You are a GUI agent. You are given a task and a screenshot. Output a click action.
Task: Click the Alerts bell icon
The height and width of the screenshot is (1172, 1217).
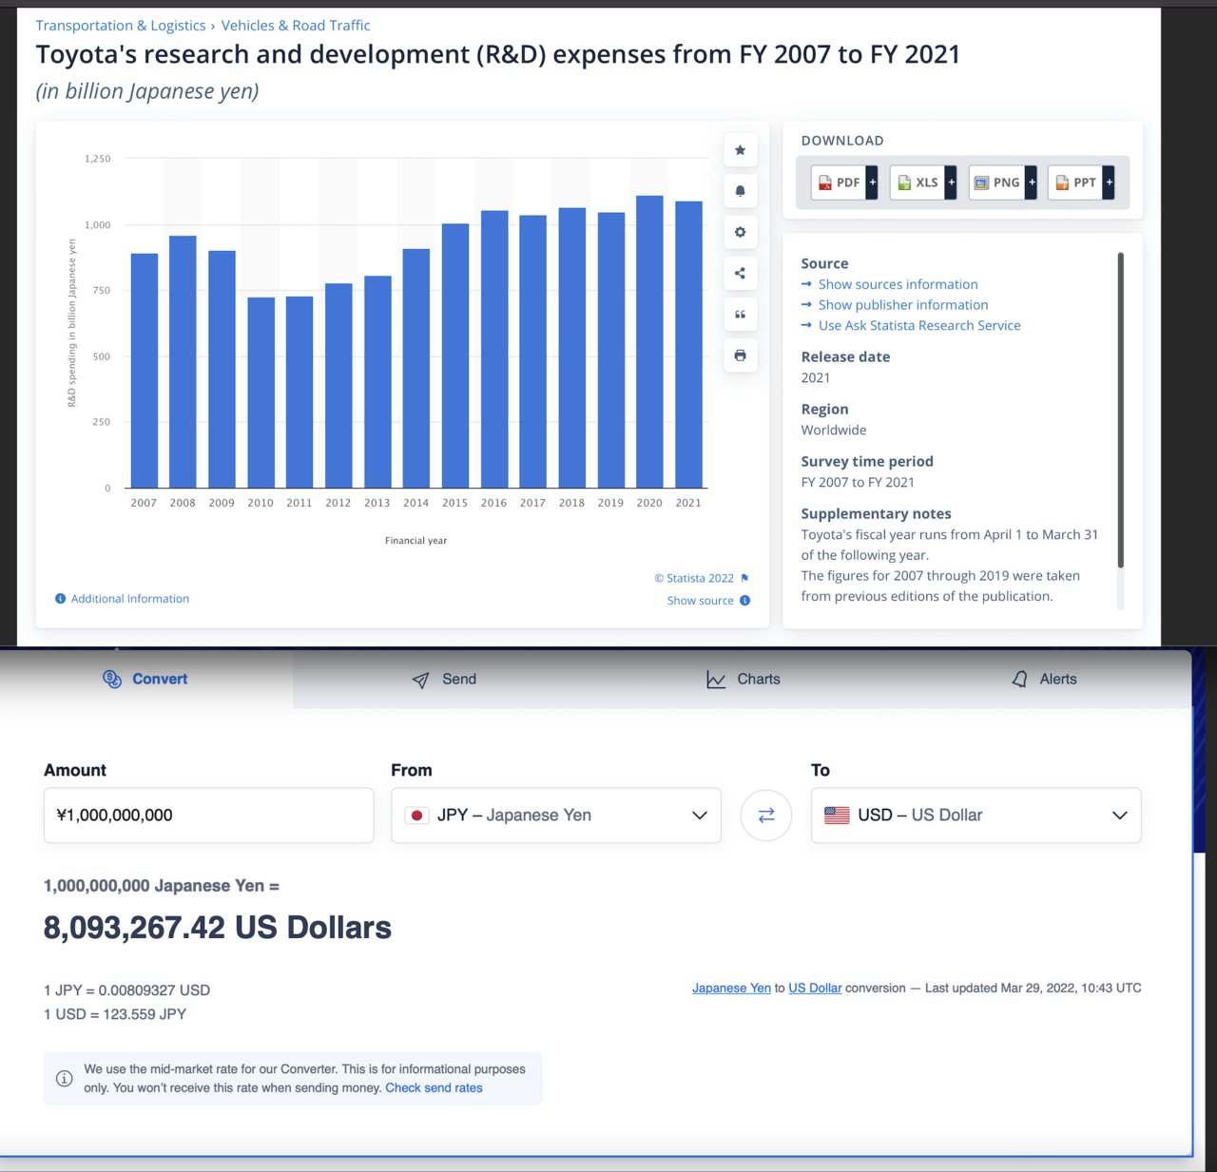[1019, 680]
